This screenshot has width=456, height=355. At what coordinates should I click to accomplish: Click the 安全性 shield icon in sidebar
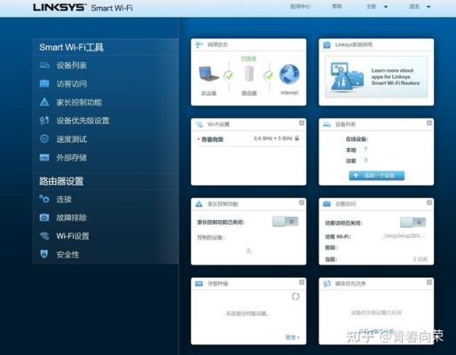click(x=44, y=254)
